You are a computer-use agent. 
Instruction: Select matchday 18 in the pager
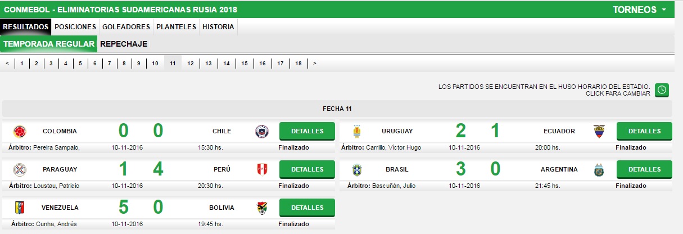click(x=298, y=64)
